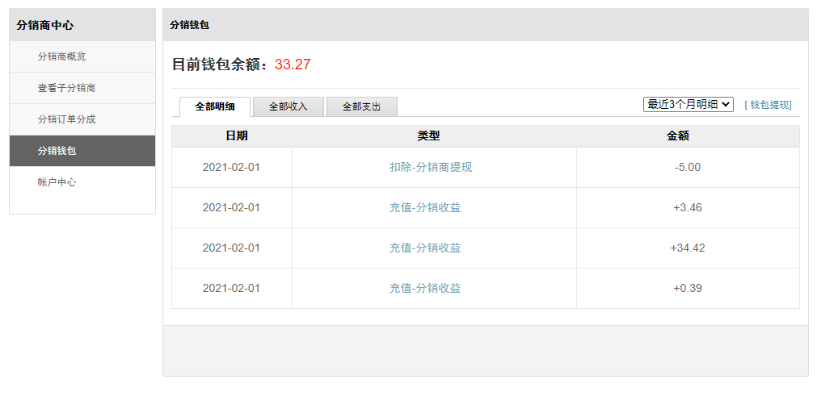Switch to the 全部支出 tab
This screenshot has width=817, height=396.
[361, 106]
